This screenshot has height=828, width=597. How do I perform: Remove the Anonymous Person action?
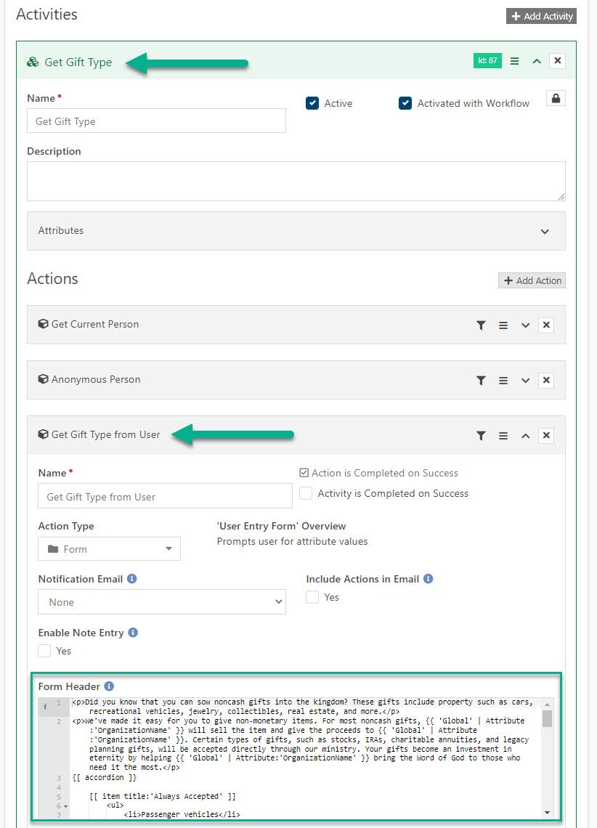546,380
